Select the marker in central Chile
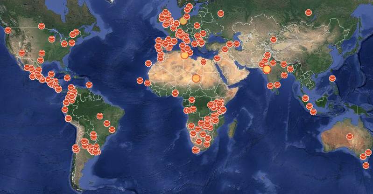Screen dimensions: 373x194 pyautogui.click(x=76, y=149)
